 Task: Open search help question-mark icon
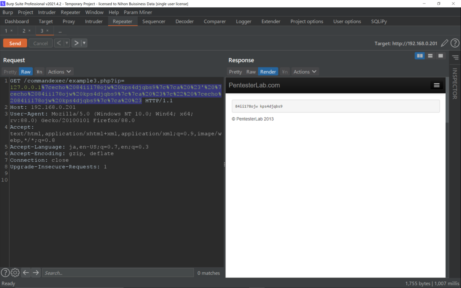[x=5, y=273]
